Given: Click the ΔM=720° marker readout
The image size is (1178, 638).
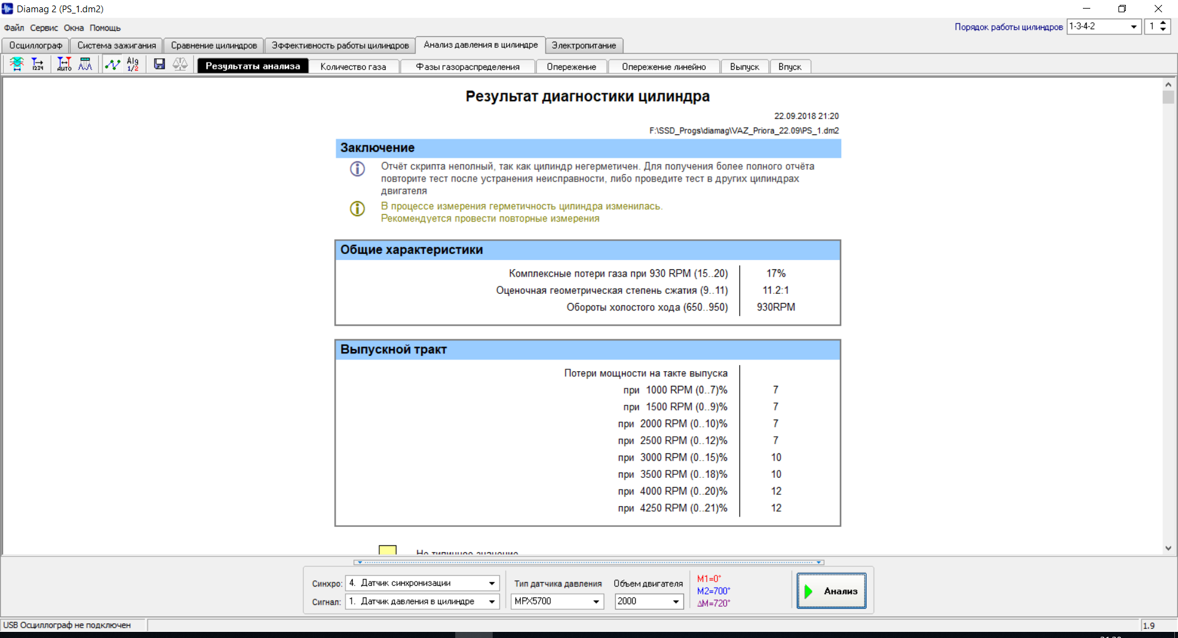Looking at the screenshot, I should 714,604.
